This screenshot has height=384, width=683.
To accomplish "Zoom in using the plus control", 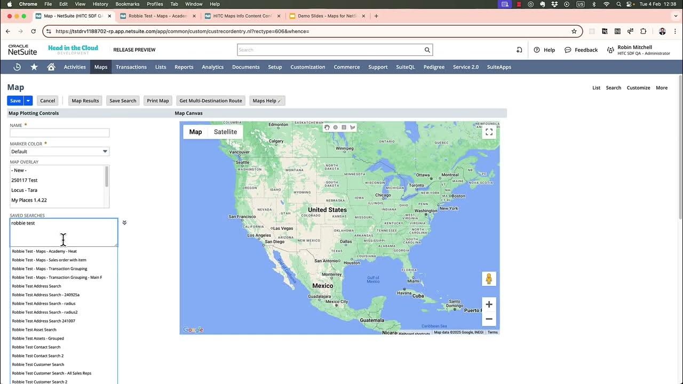I will click(489, 304).
